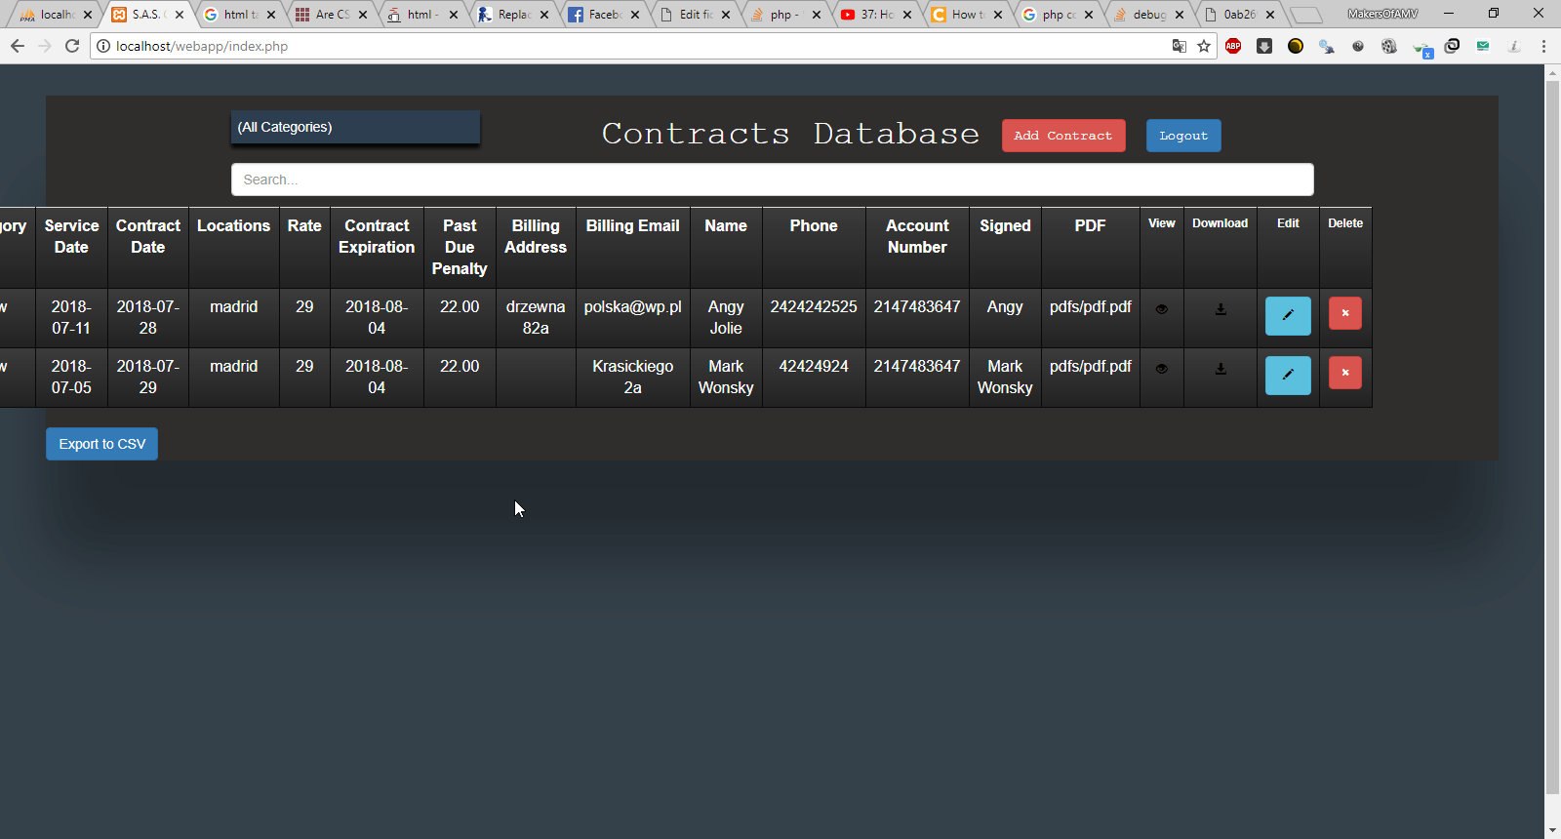Click Export to CSV button
This screenshot has width=1561, height=839.
(101, 444)
